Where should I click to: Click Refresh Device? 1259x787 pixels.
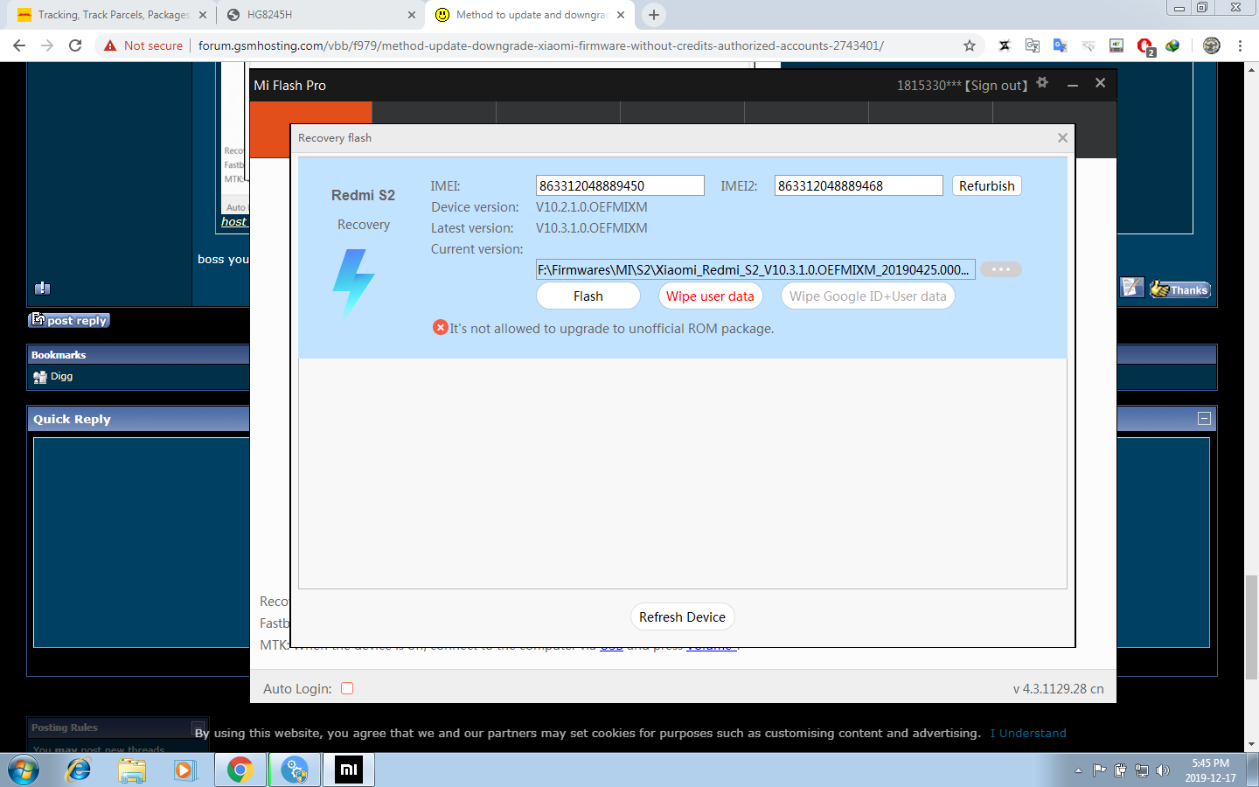tap(682, 617)
